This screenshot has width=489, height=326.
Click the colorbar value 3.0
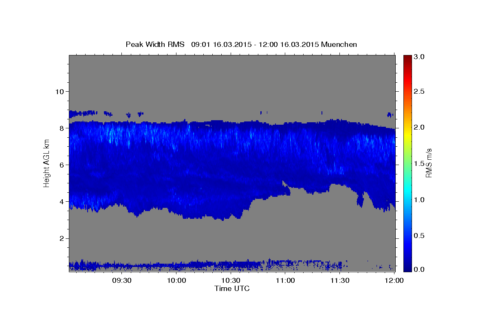coord(419,57)
